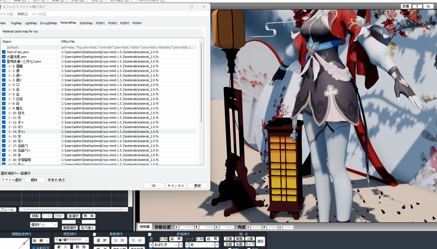Viewport: 437px width, 249px height.
Task: Click the 非表示/表示 button
Action: point(57,180)
